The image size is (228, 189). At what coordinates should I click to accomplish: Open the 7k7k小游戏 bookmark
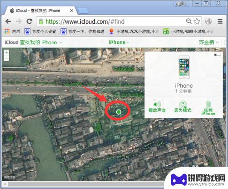tap(134, 31)
